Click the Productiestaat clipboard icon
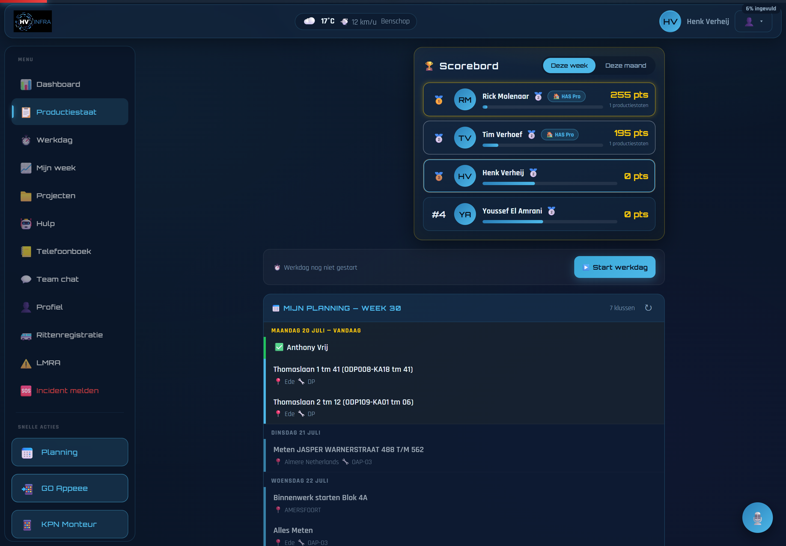Screen dimensions: 786x546 pos(26,112)
